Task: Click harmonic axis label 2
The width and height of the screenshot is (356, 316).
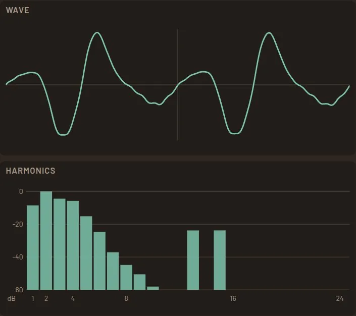Action: (x=46, y=298)
